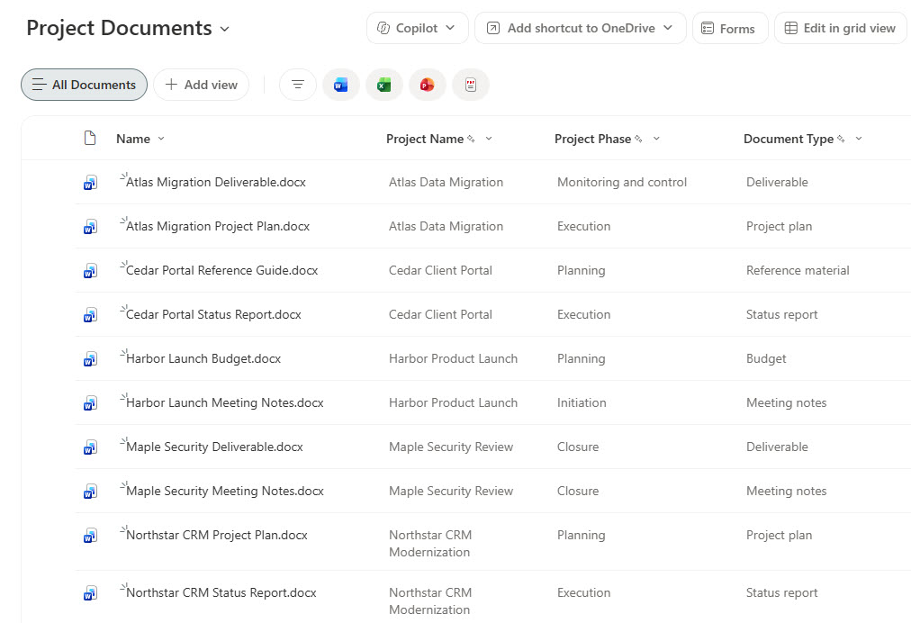Click Word icon for Northstar CRM Project Plan
This screenshot has height=623, width=911.
(x=90, y=536)
